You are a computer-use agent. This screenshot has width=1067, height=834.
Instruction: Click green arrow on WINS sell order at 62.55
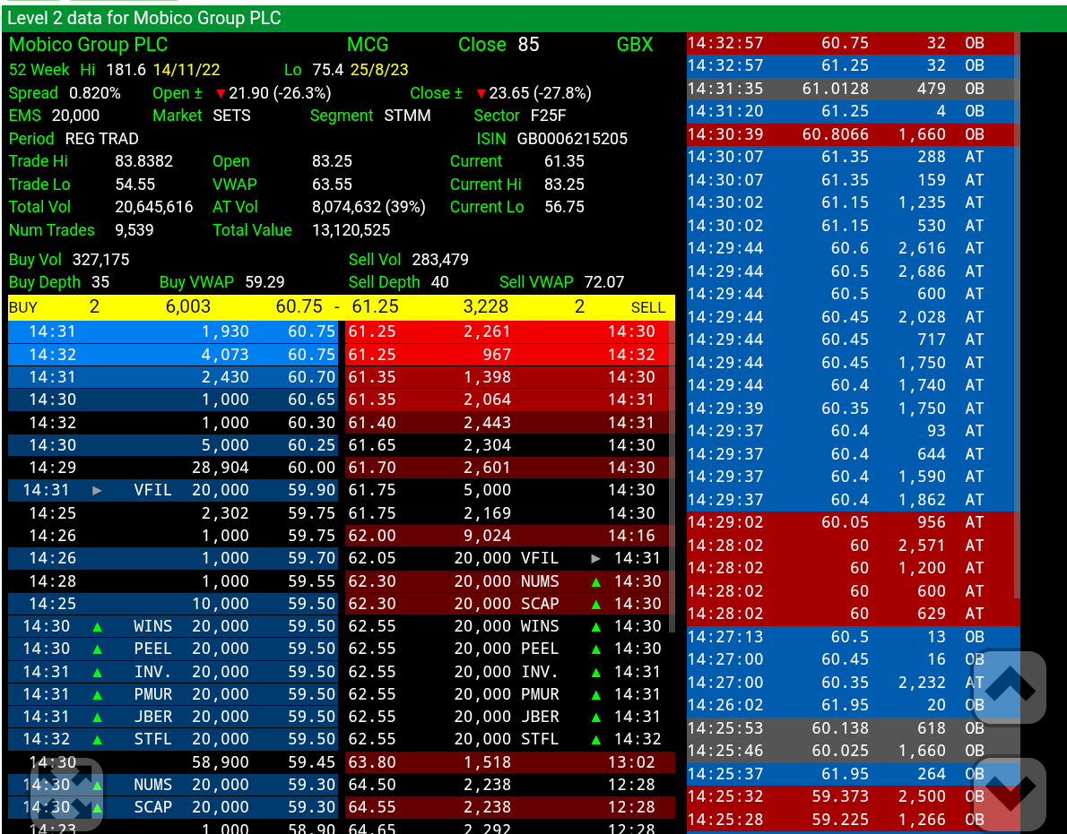[596, 627]
